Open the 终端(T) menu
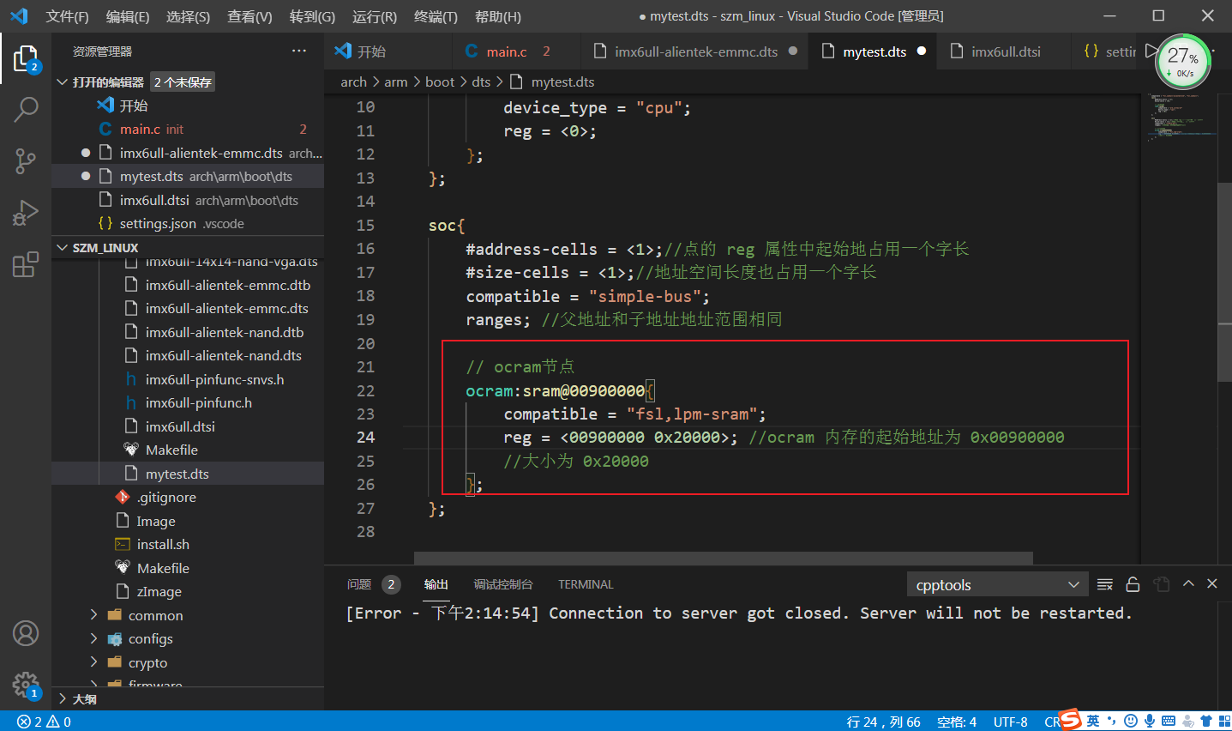1232x731 pixels. point(436,16)
